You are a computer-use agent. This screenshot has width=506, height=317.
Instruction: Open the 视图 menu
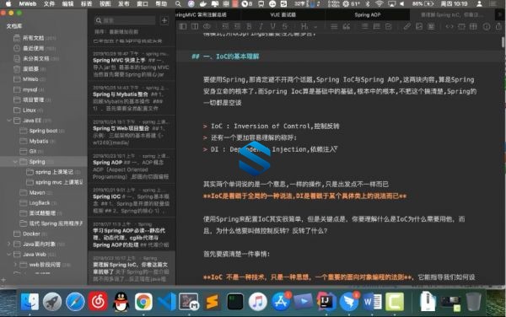tap(105, 4)
